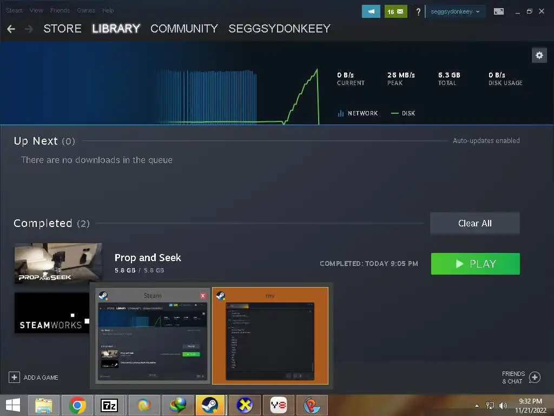Open the Help menu
Viewport: 554px width, 416px height.
coord(108,11)
